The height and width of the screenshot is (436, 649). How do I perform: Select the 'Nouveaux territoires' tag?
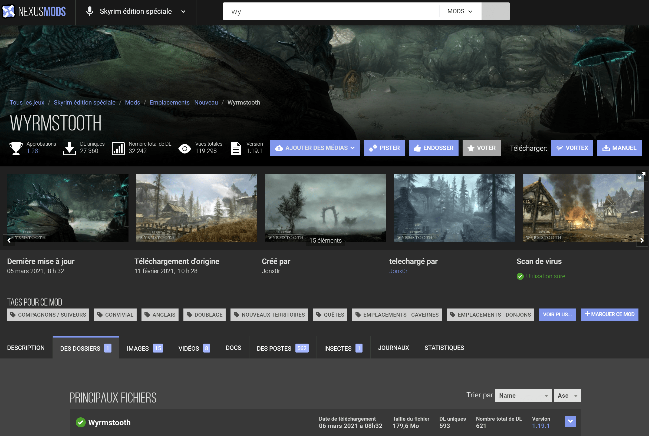tap(269, 314)
